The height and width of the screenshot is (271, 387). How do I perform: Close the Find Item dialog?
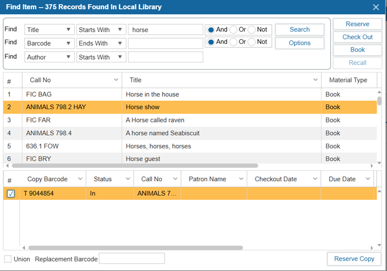pyautogui.click(x=376, y=7)
